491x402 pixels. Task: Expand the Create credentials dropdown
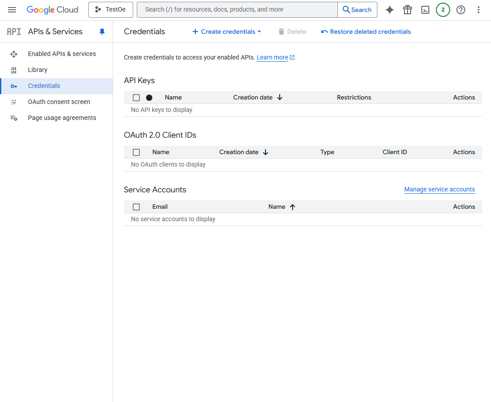[226, 32]
